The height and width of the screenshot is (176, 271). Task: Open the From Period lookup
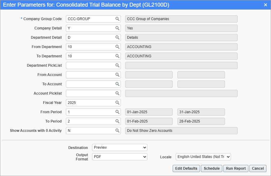pyautogui.click(x=117, y=112)
